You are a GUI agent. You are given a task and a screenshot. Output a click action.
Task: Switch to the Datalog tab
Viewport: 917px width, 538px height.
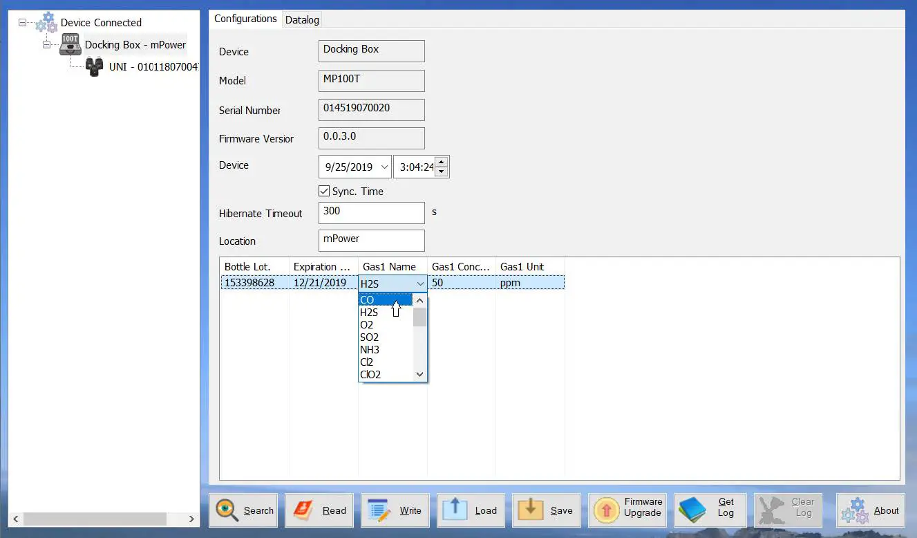pos(302,19)
